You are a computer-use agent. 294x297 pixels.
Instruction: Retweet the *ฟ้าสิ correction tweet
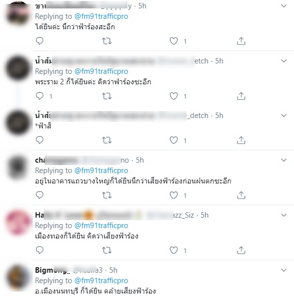107,140
